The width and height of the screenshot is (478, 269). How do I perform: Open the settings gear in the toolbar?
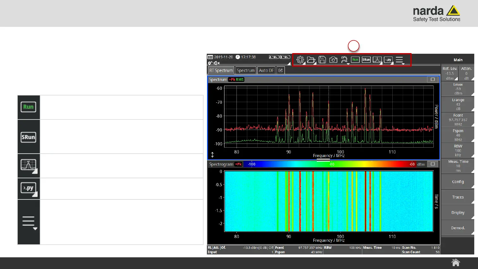click(300, 60)
